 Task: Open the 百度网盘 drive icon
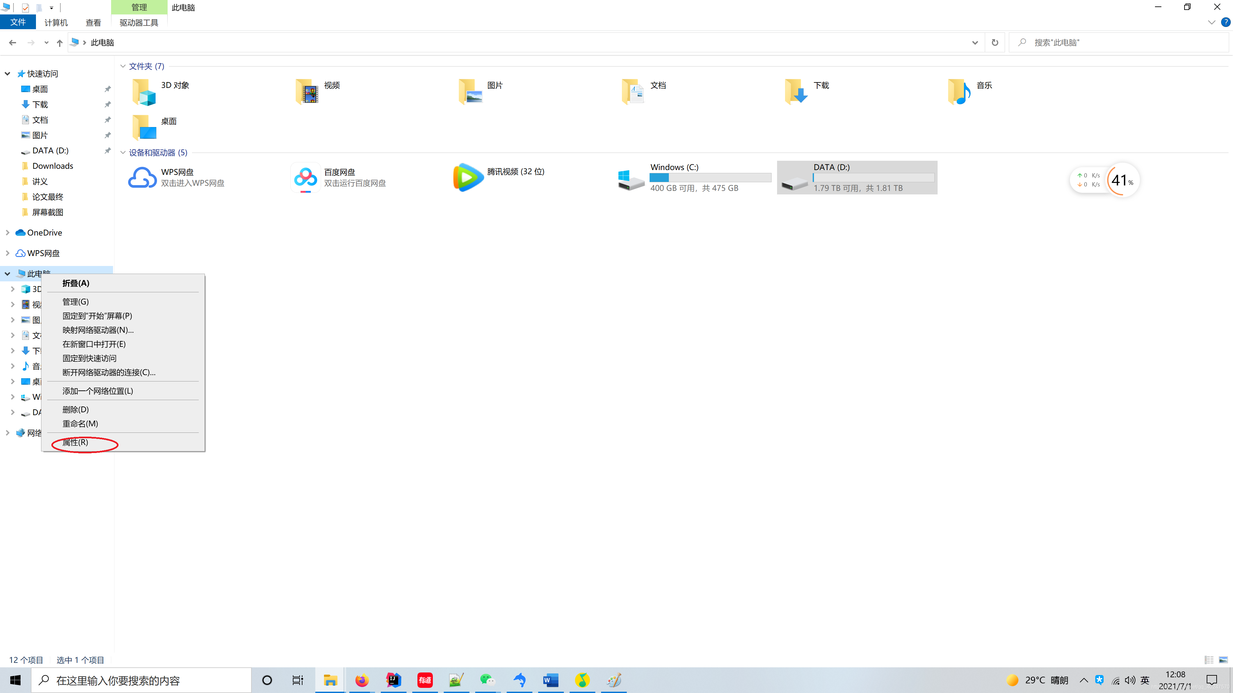click(305, 177)
